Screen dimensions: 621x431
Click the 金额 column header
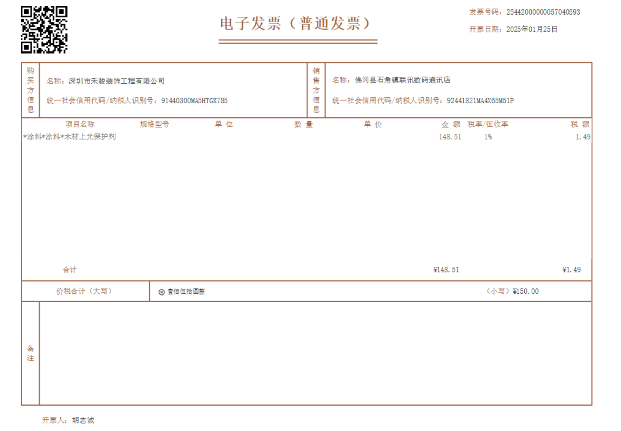click(x=451, y=124)
